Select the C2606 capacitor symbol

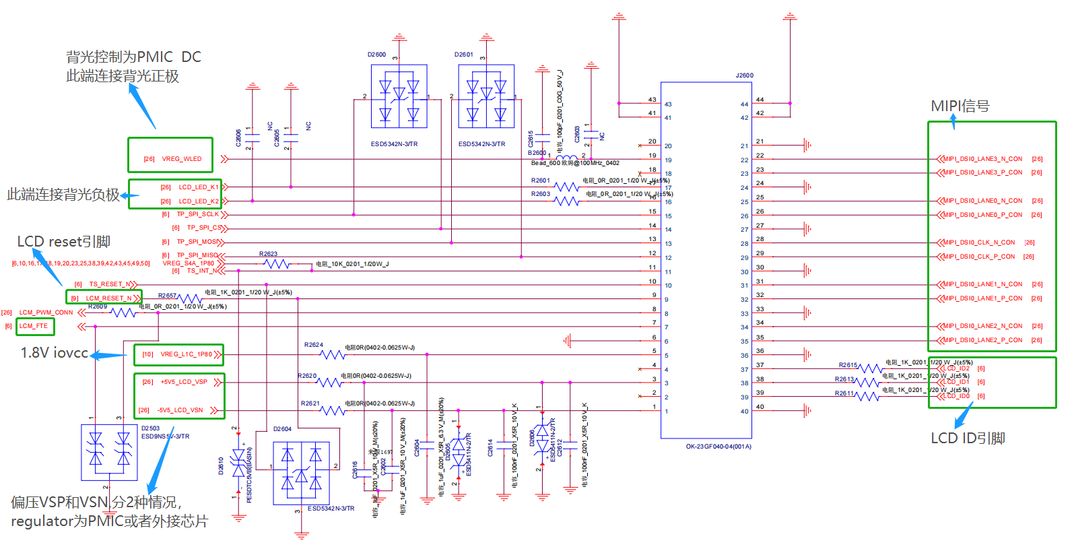(x=253, y=138)
